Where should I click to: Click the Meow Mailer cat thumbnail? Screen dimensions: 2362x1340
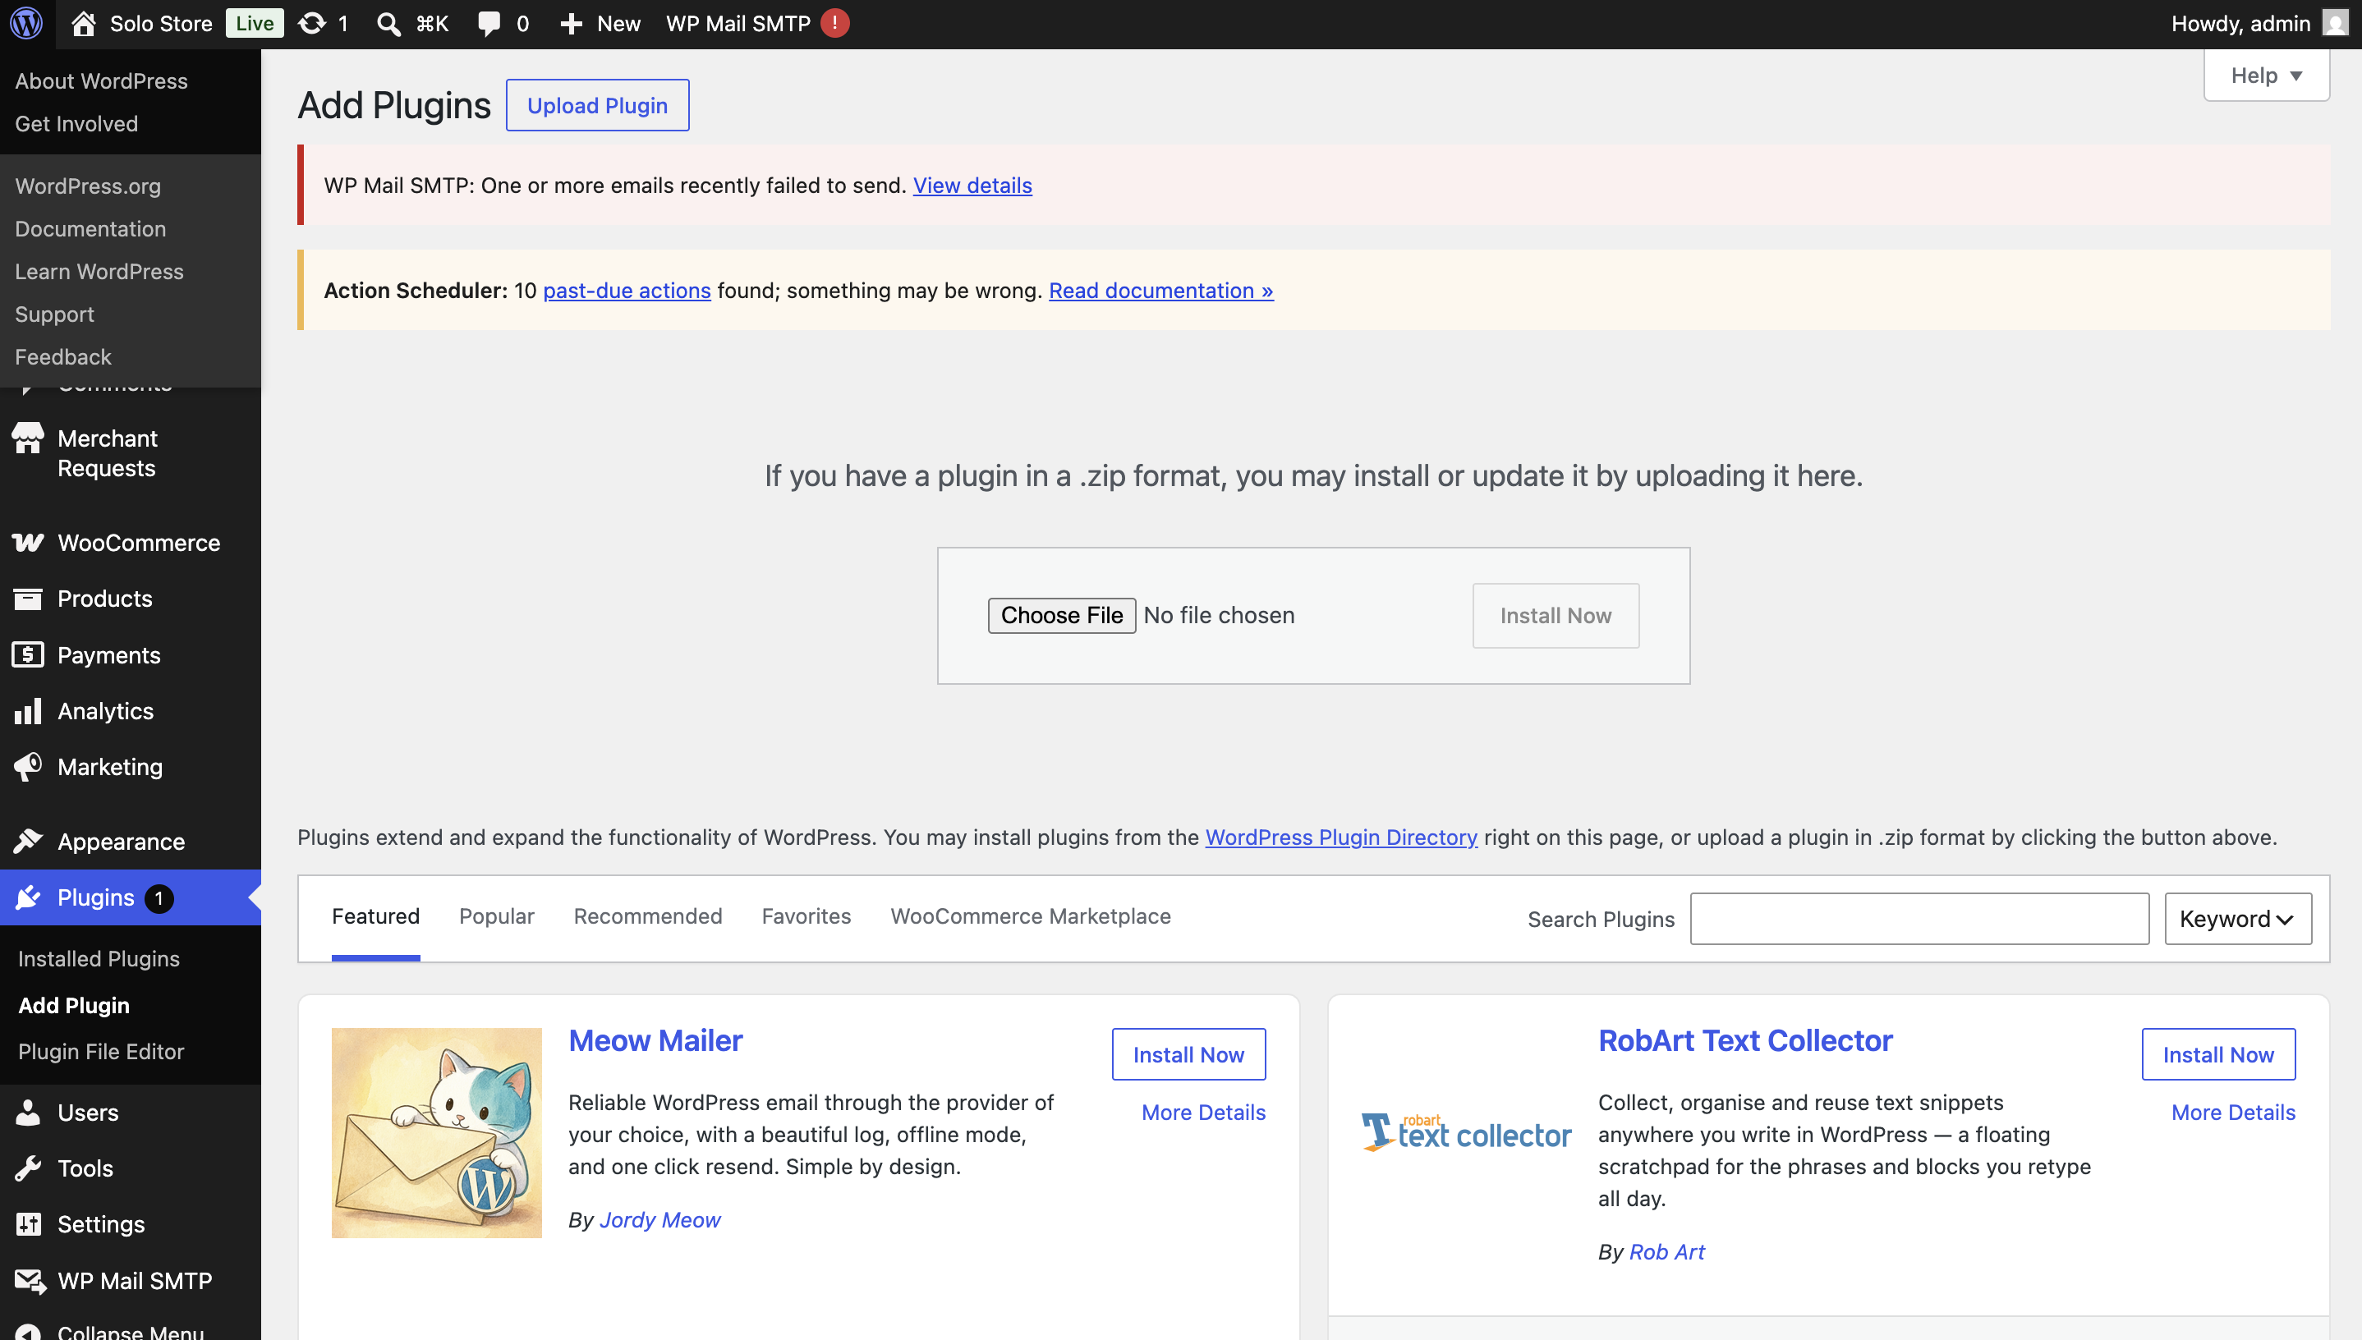[x=436, y=1133]
